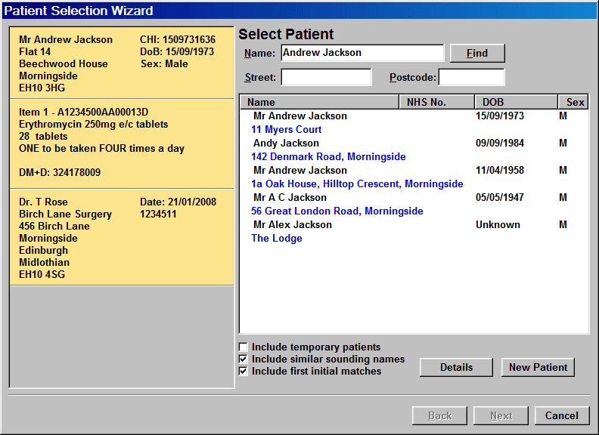The width and height of the screenshot is (599, 435).
Task: Uncheck Include similar sounding names
Action: point(244,359)
